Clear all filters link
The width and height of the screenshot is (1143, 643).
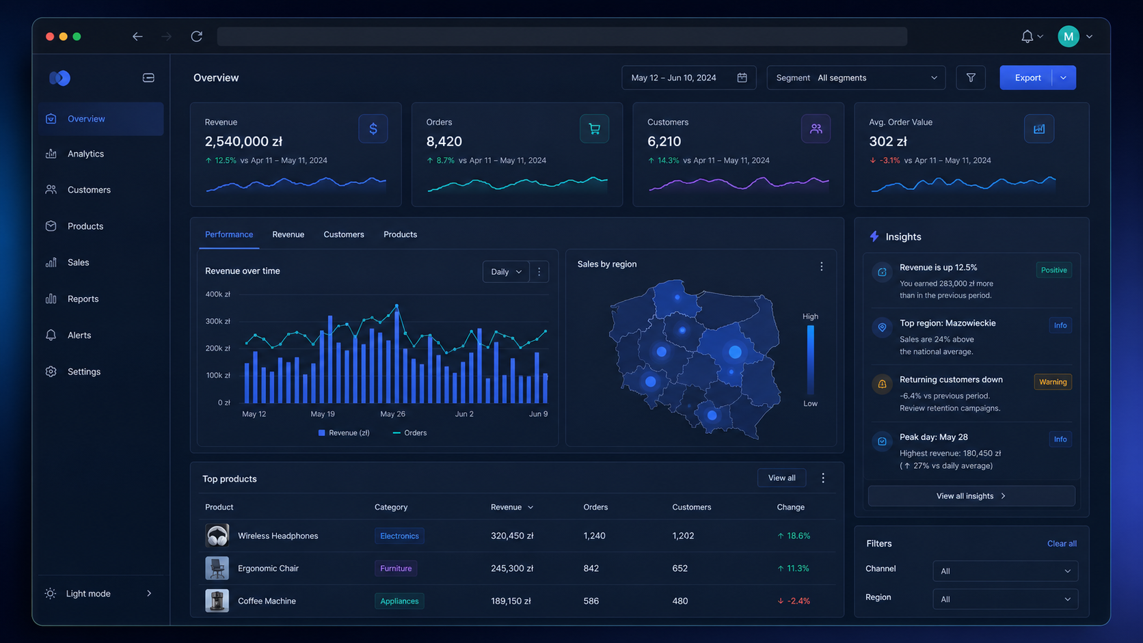point(1062,544)
